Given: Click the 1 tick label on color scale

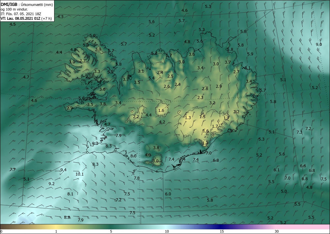Looking at the screenshot, I should click(56, 232).
